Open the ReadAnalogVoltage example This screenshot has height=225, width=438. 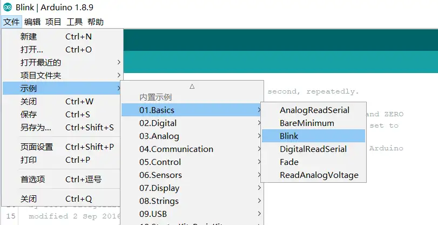point(319,175)
